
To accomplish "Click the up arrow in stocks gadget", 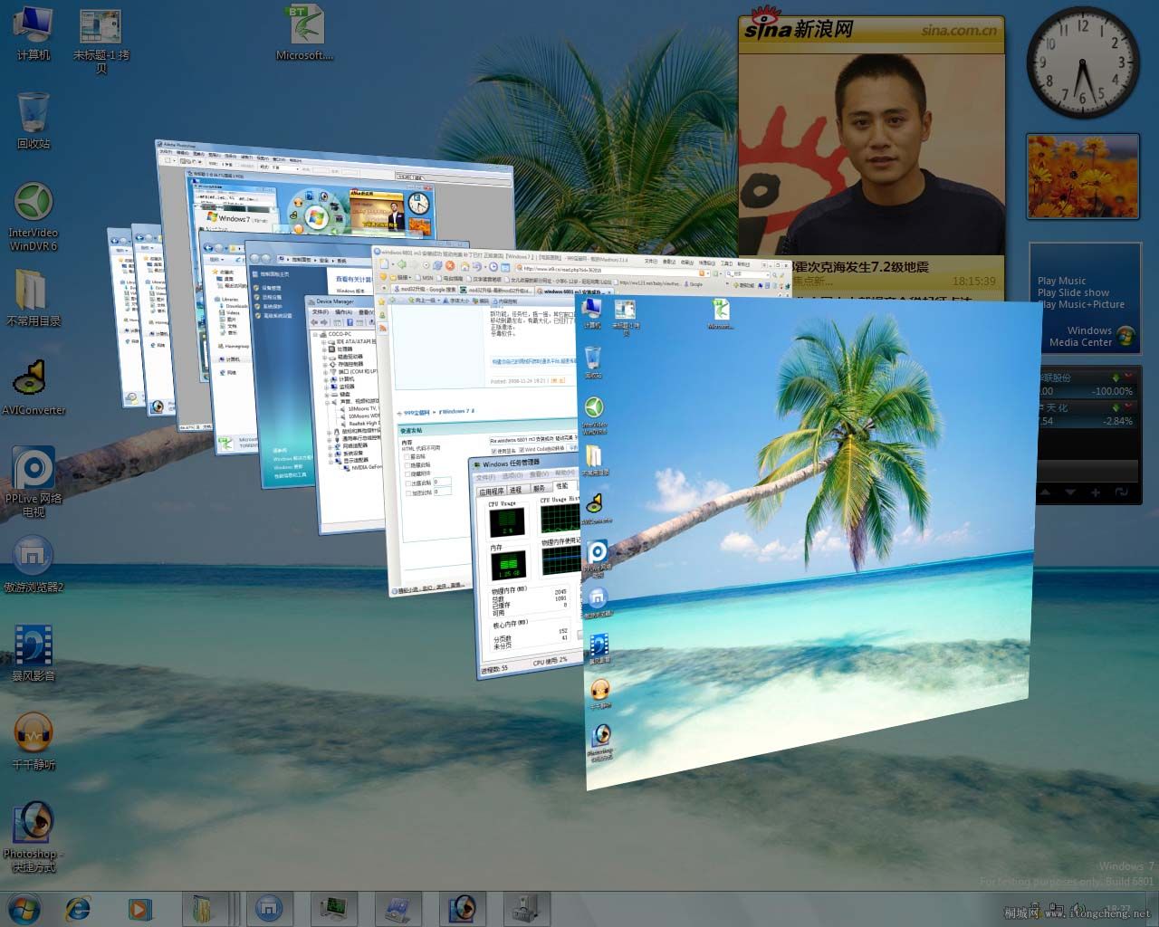I will tap(1046, 492).
